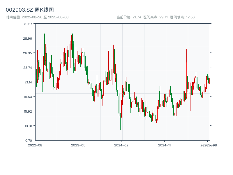Click the y-axis label 28.96

[x=27, y=38]
